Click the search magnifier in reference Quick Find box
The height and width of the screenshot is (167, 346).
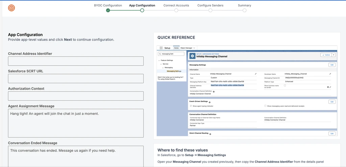pos(160,54)
